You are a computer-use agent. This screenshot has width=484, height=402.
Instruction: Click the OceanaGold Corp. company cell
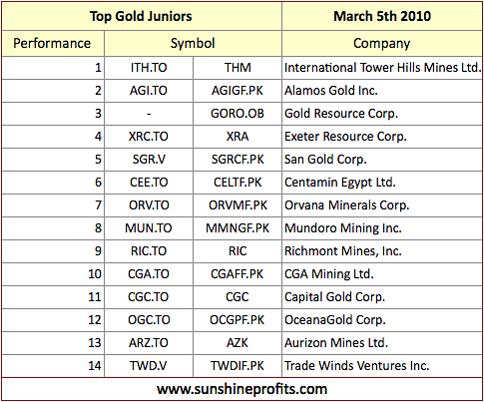382,320
